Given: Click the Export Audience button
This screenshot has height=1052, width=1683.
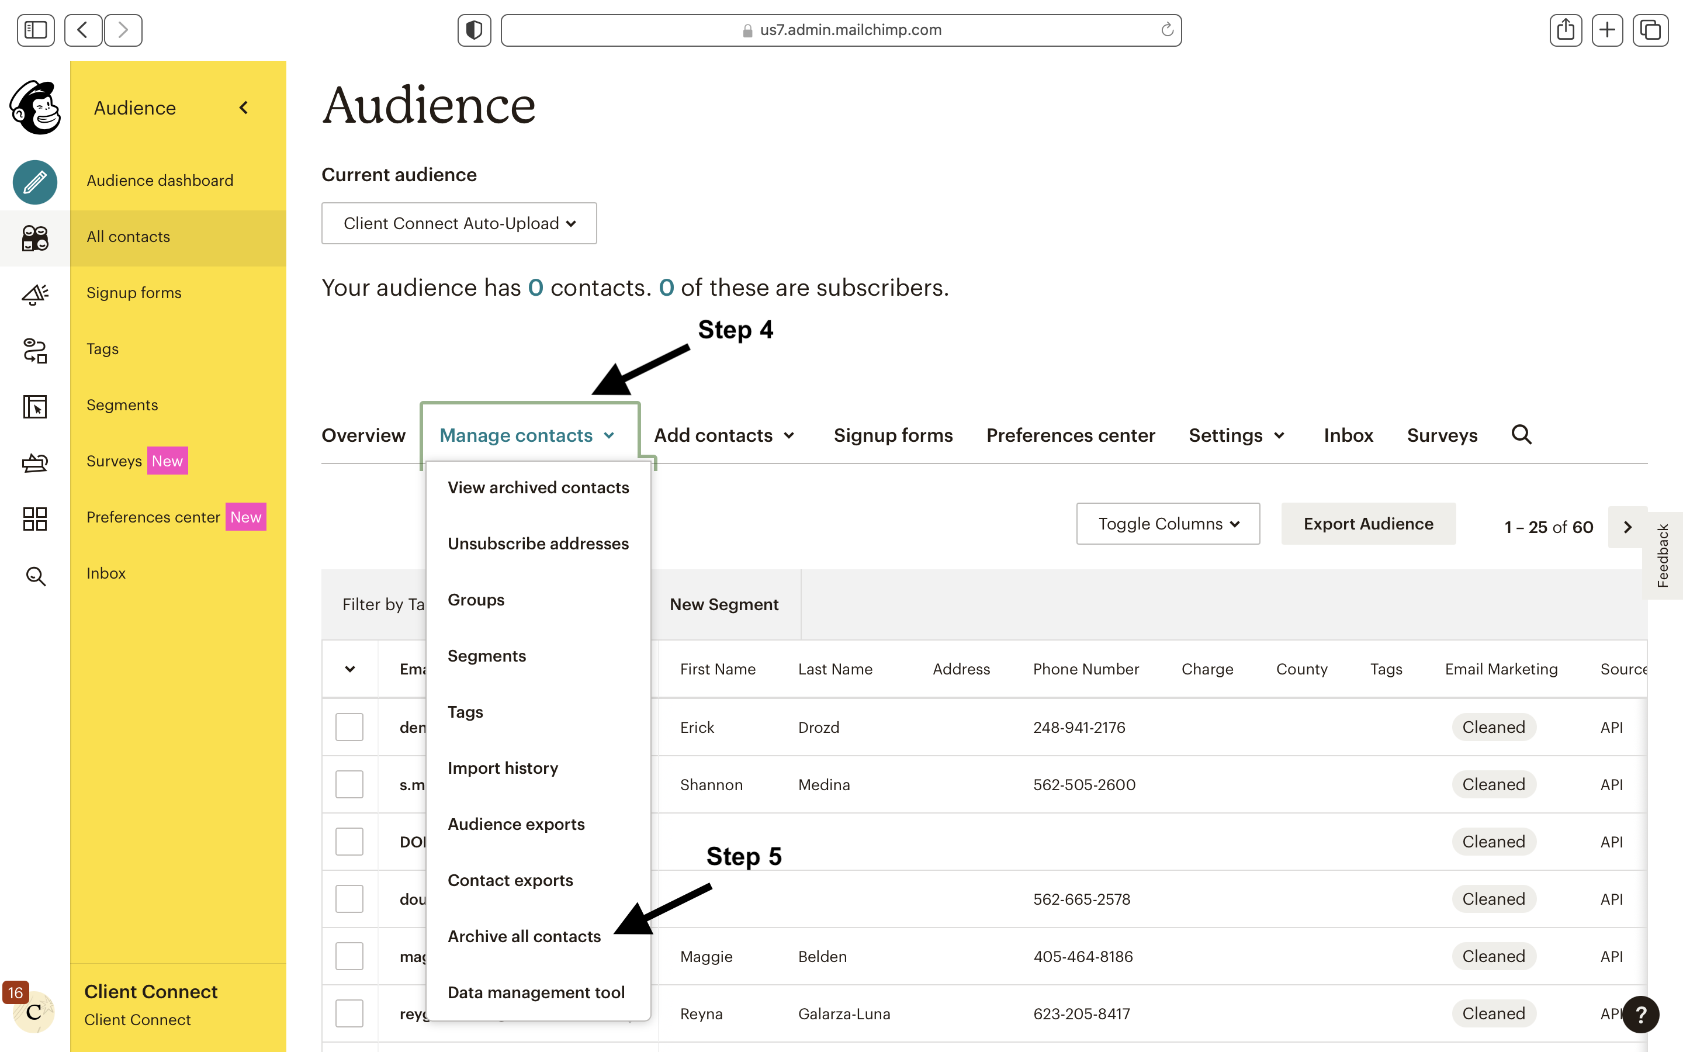Looking at the screenshot, I should [1368, 523].
